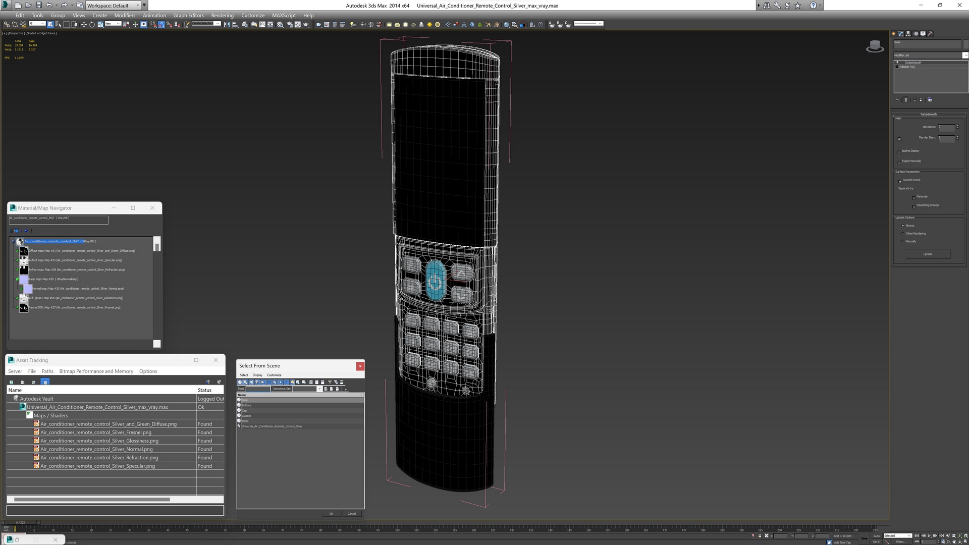Open Bitmap Performance and Memory menu
This screenshot has width=969, height=545.
[x=96, y=371]
